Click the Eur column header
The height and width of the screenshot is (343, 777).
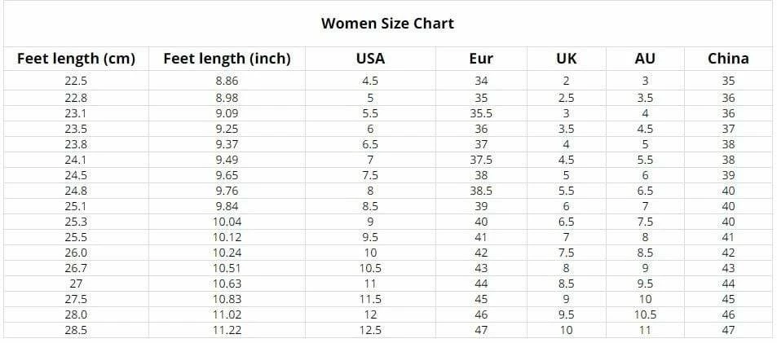click(481, 59)
